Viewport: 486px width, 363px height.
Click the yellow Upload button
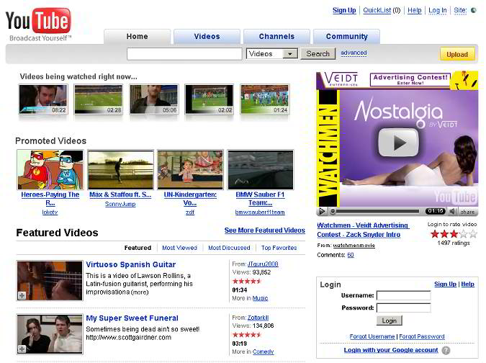(x=457, y=54)
